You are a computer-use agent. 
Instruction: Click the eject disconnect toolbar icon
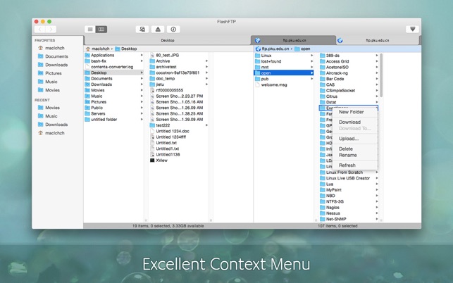(158, 30)
